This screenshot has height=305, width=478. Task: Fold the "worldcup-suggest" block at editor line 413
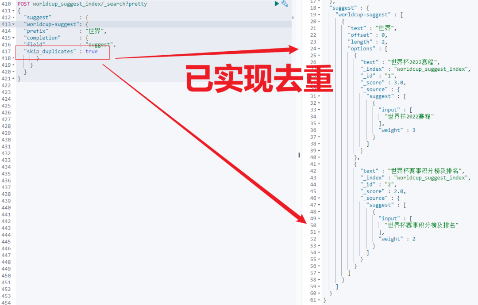point(13,24)
